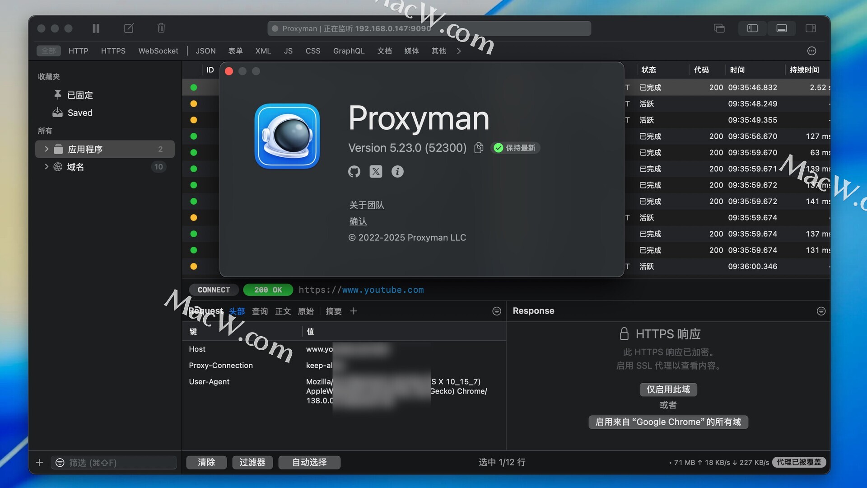
Task: Select the 域名 sidebar row
Action: (105, 167)
